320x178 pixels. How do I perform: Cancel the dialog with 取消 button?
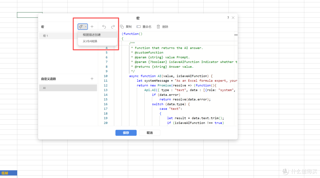pos(150,133)
